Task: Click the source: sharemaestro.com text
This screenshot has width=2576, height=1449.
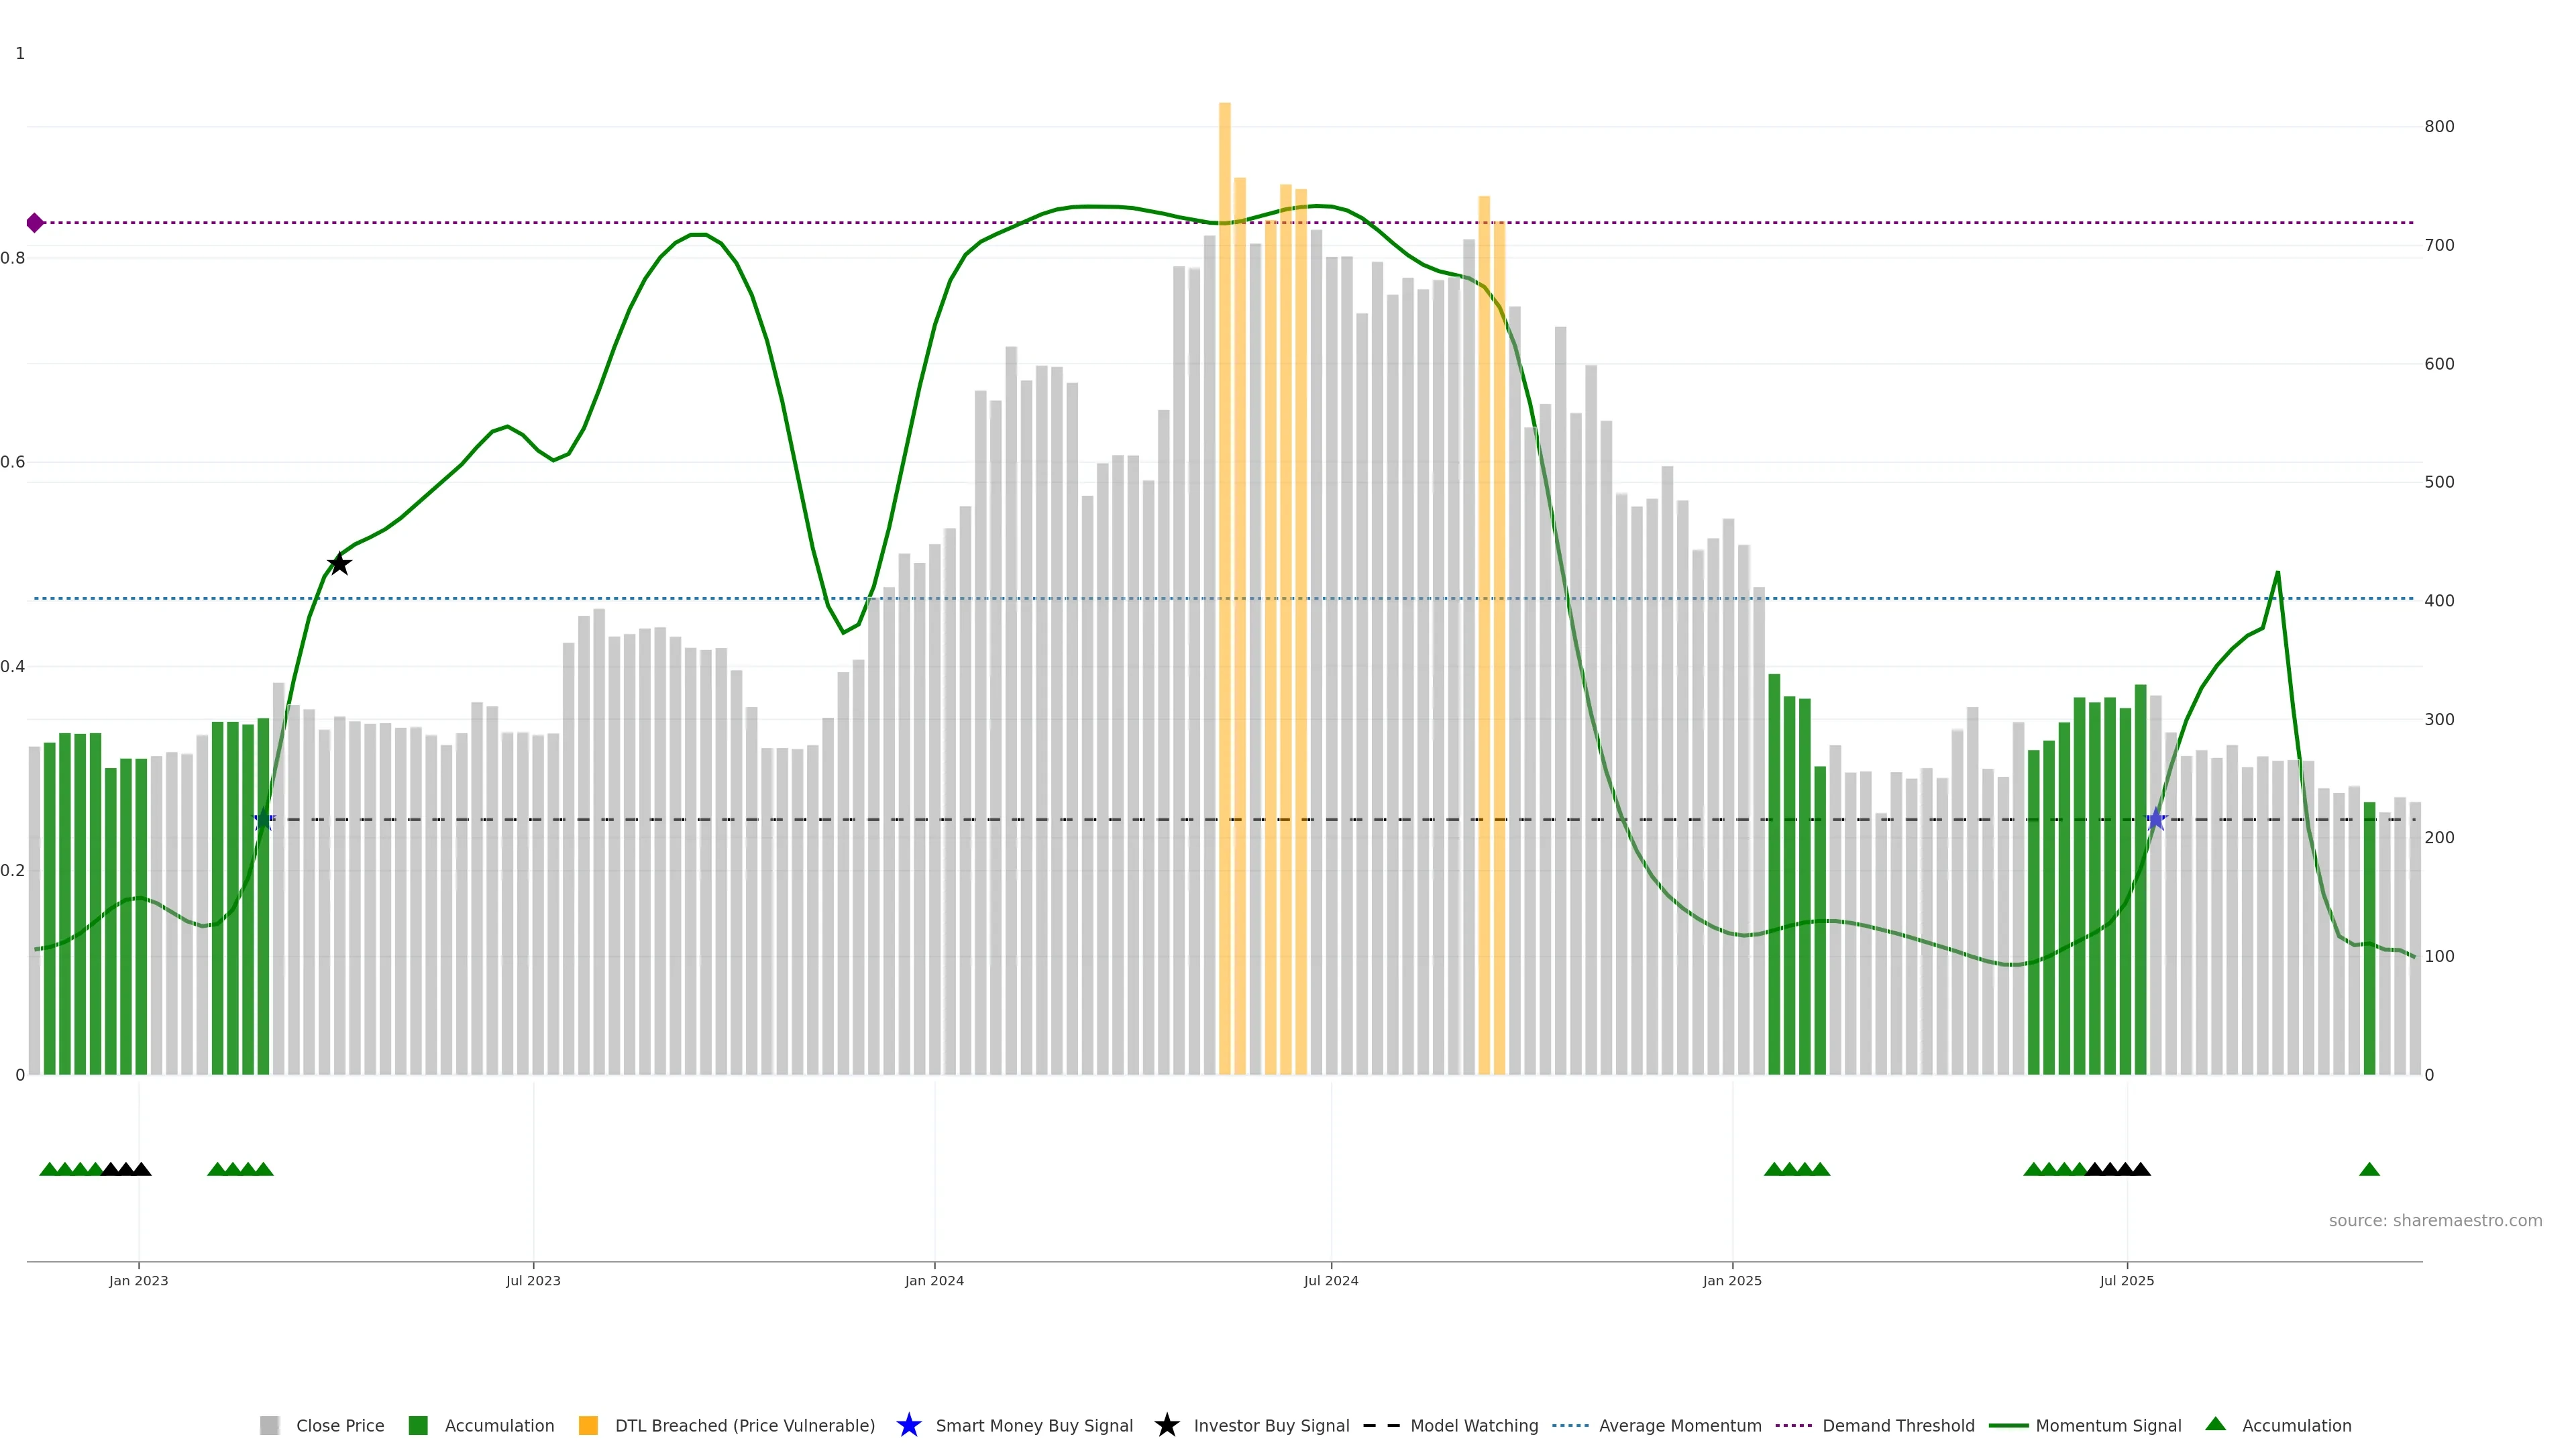Action: (x=2435, y=1221)
